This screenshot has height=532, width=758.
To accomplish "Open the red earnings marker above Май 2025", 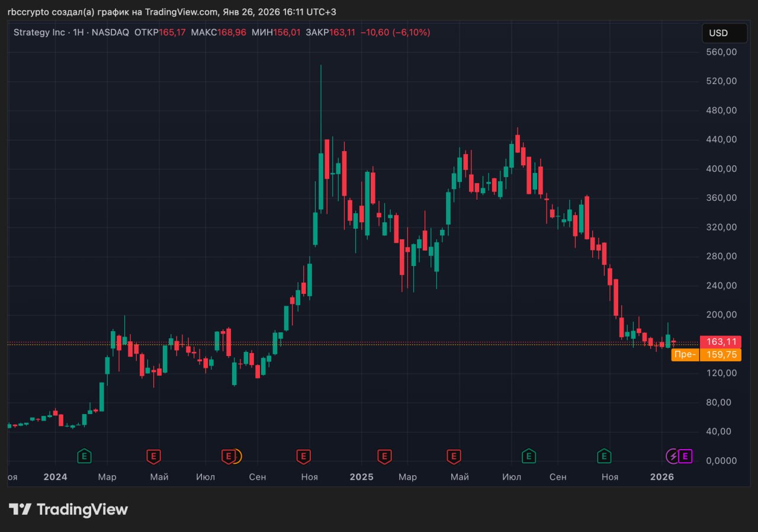I will [454, 456].
